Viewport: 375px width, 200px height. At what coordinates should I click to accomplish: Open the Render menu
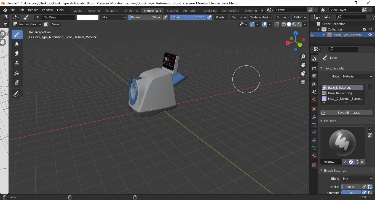pyautogui.click(x=33, y=10)
